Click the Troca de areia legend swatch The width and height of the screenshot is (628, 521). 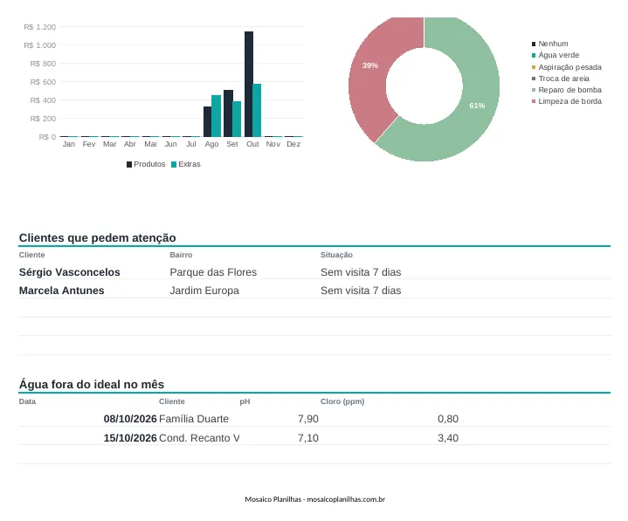coord(534,79)
